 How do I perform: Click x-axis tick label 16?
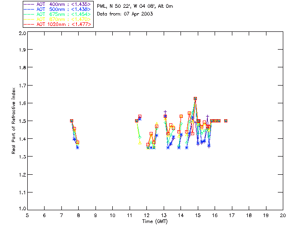[x=215, y=215]
